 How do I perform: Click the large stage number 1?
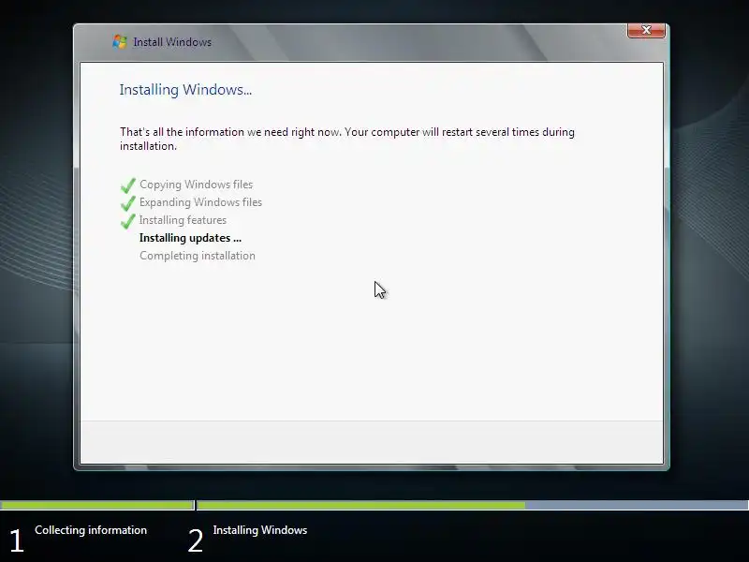pyautogui.click(x=16, y=541)
